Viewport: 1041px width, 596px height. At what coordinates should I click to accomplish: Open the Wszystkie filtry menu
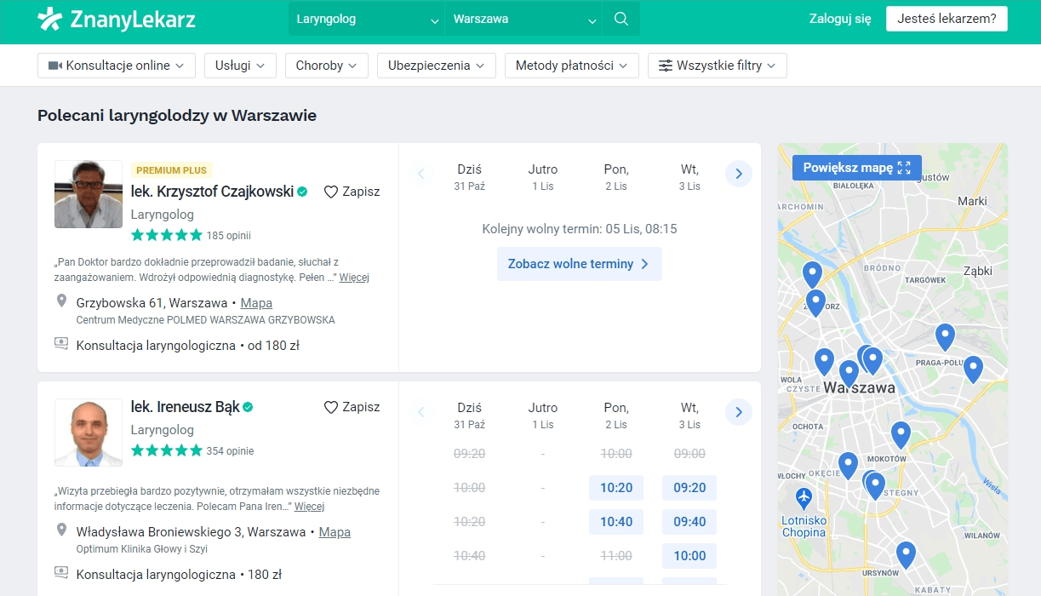717,66
